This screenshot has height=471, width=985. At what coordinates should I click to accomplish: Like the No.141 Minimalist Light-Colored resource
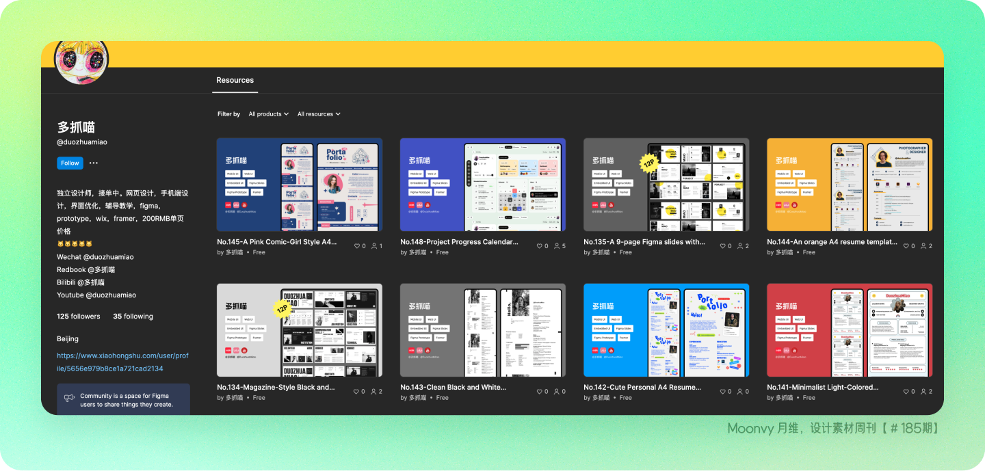coord(906,392)
